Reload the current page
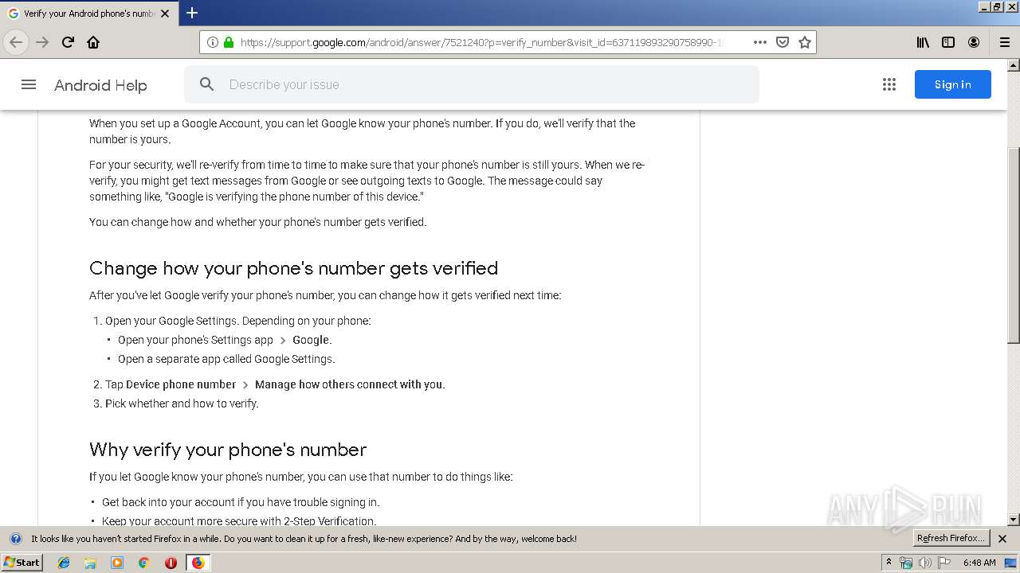This screenshot has width=1020, height=573. [x=68, y=42]
